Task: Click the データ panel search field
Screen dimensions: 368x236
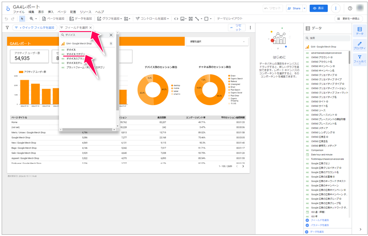Action: (x=327, y=38)
